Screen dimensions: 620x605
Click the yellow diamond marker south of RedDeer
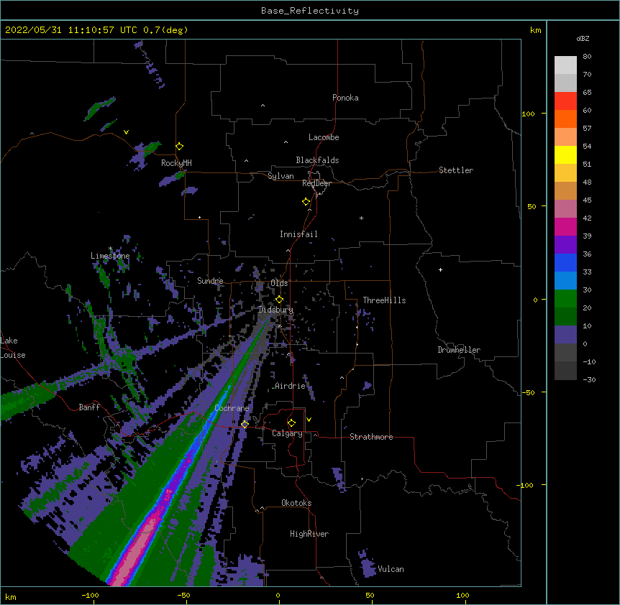tap(306, 202)
